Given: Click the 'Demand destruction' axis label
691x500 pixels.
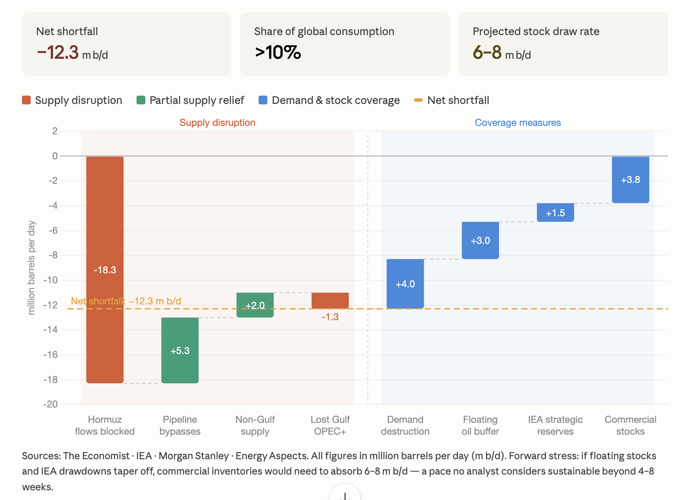Looking at the screenshot, I should (405, 425).
